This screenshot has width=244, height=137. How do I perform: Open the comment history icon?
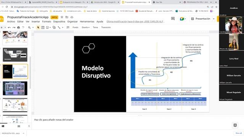click(x=173, y=19)
